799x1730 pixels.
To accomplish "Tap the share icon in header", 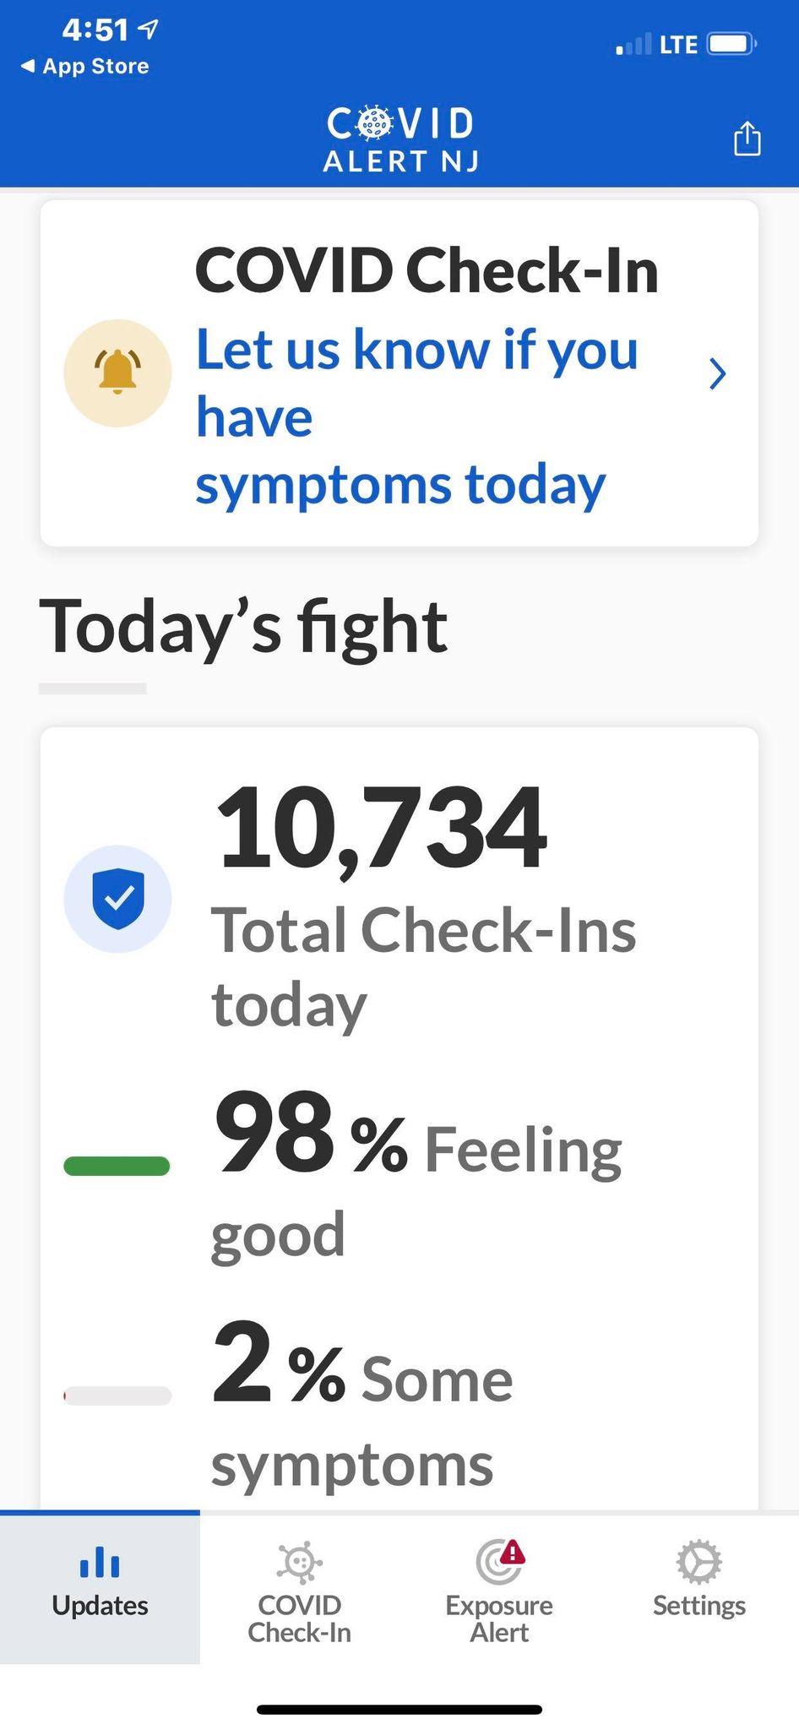I will (x=747, y=139).
